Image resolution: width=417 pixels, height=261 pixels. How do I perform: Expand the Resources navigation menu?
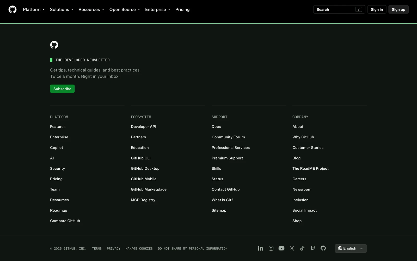[91, 9]
